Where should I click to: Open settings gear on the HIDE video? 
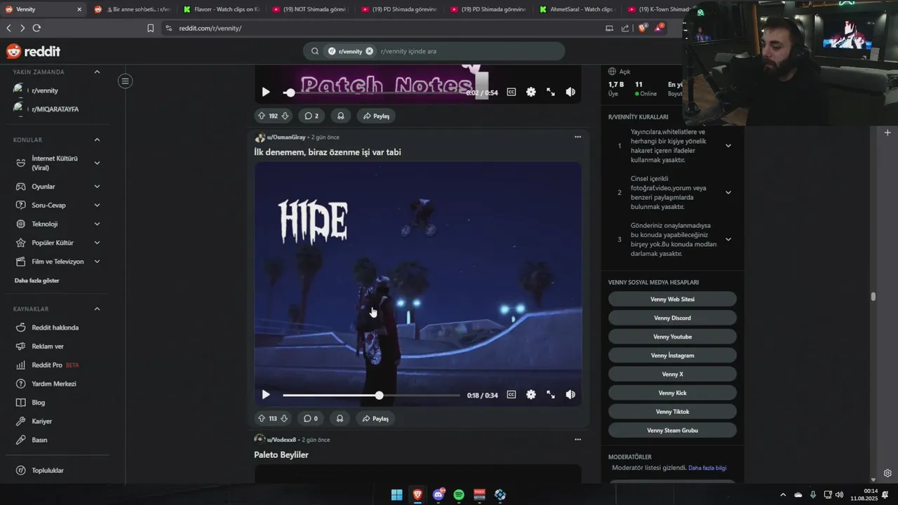pos(531,395)
